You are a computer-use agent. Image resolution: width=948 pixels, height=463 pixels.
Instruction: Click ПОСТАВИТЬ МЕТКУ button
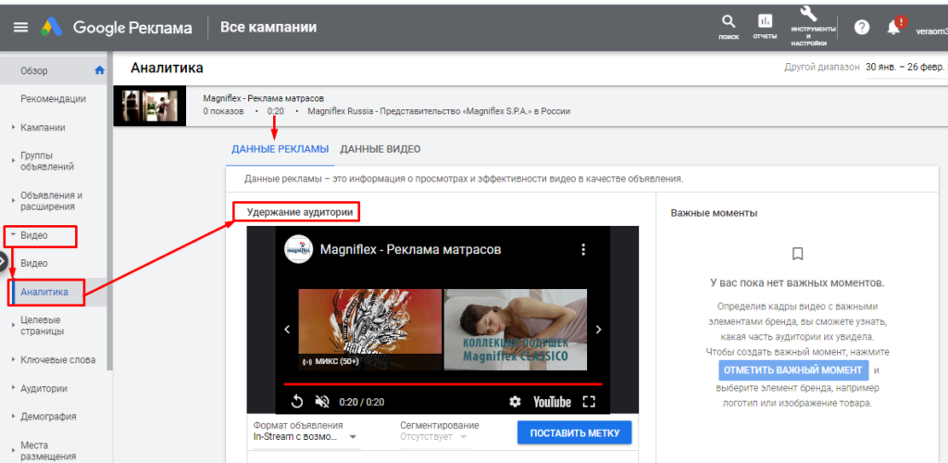pyautogui.click(x=574, y=432)
